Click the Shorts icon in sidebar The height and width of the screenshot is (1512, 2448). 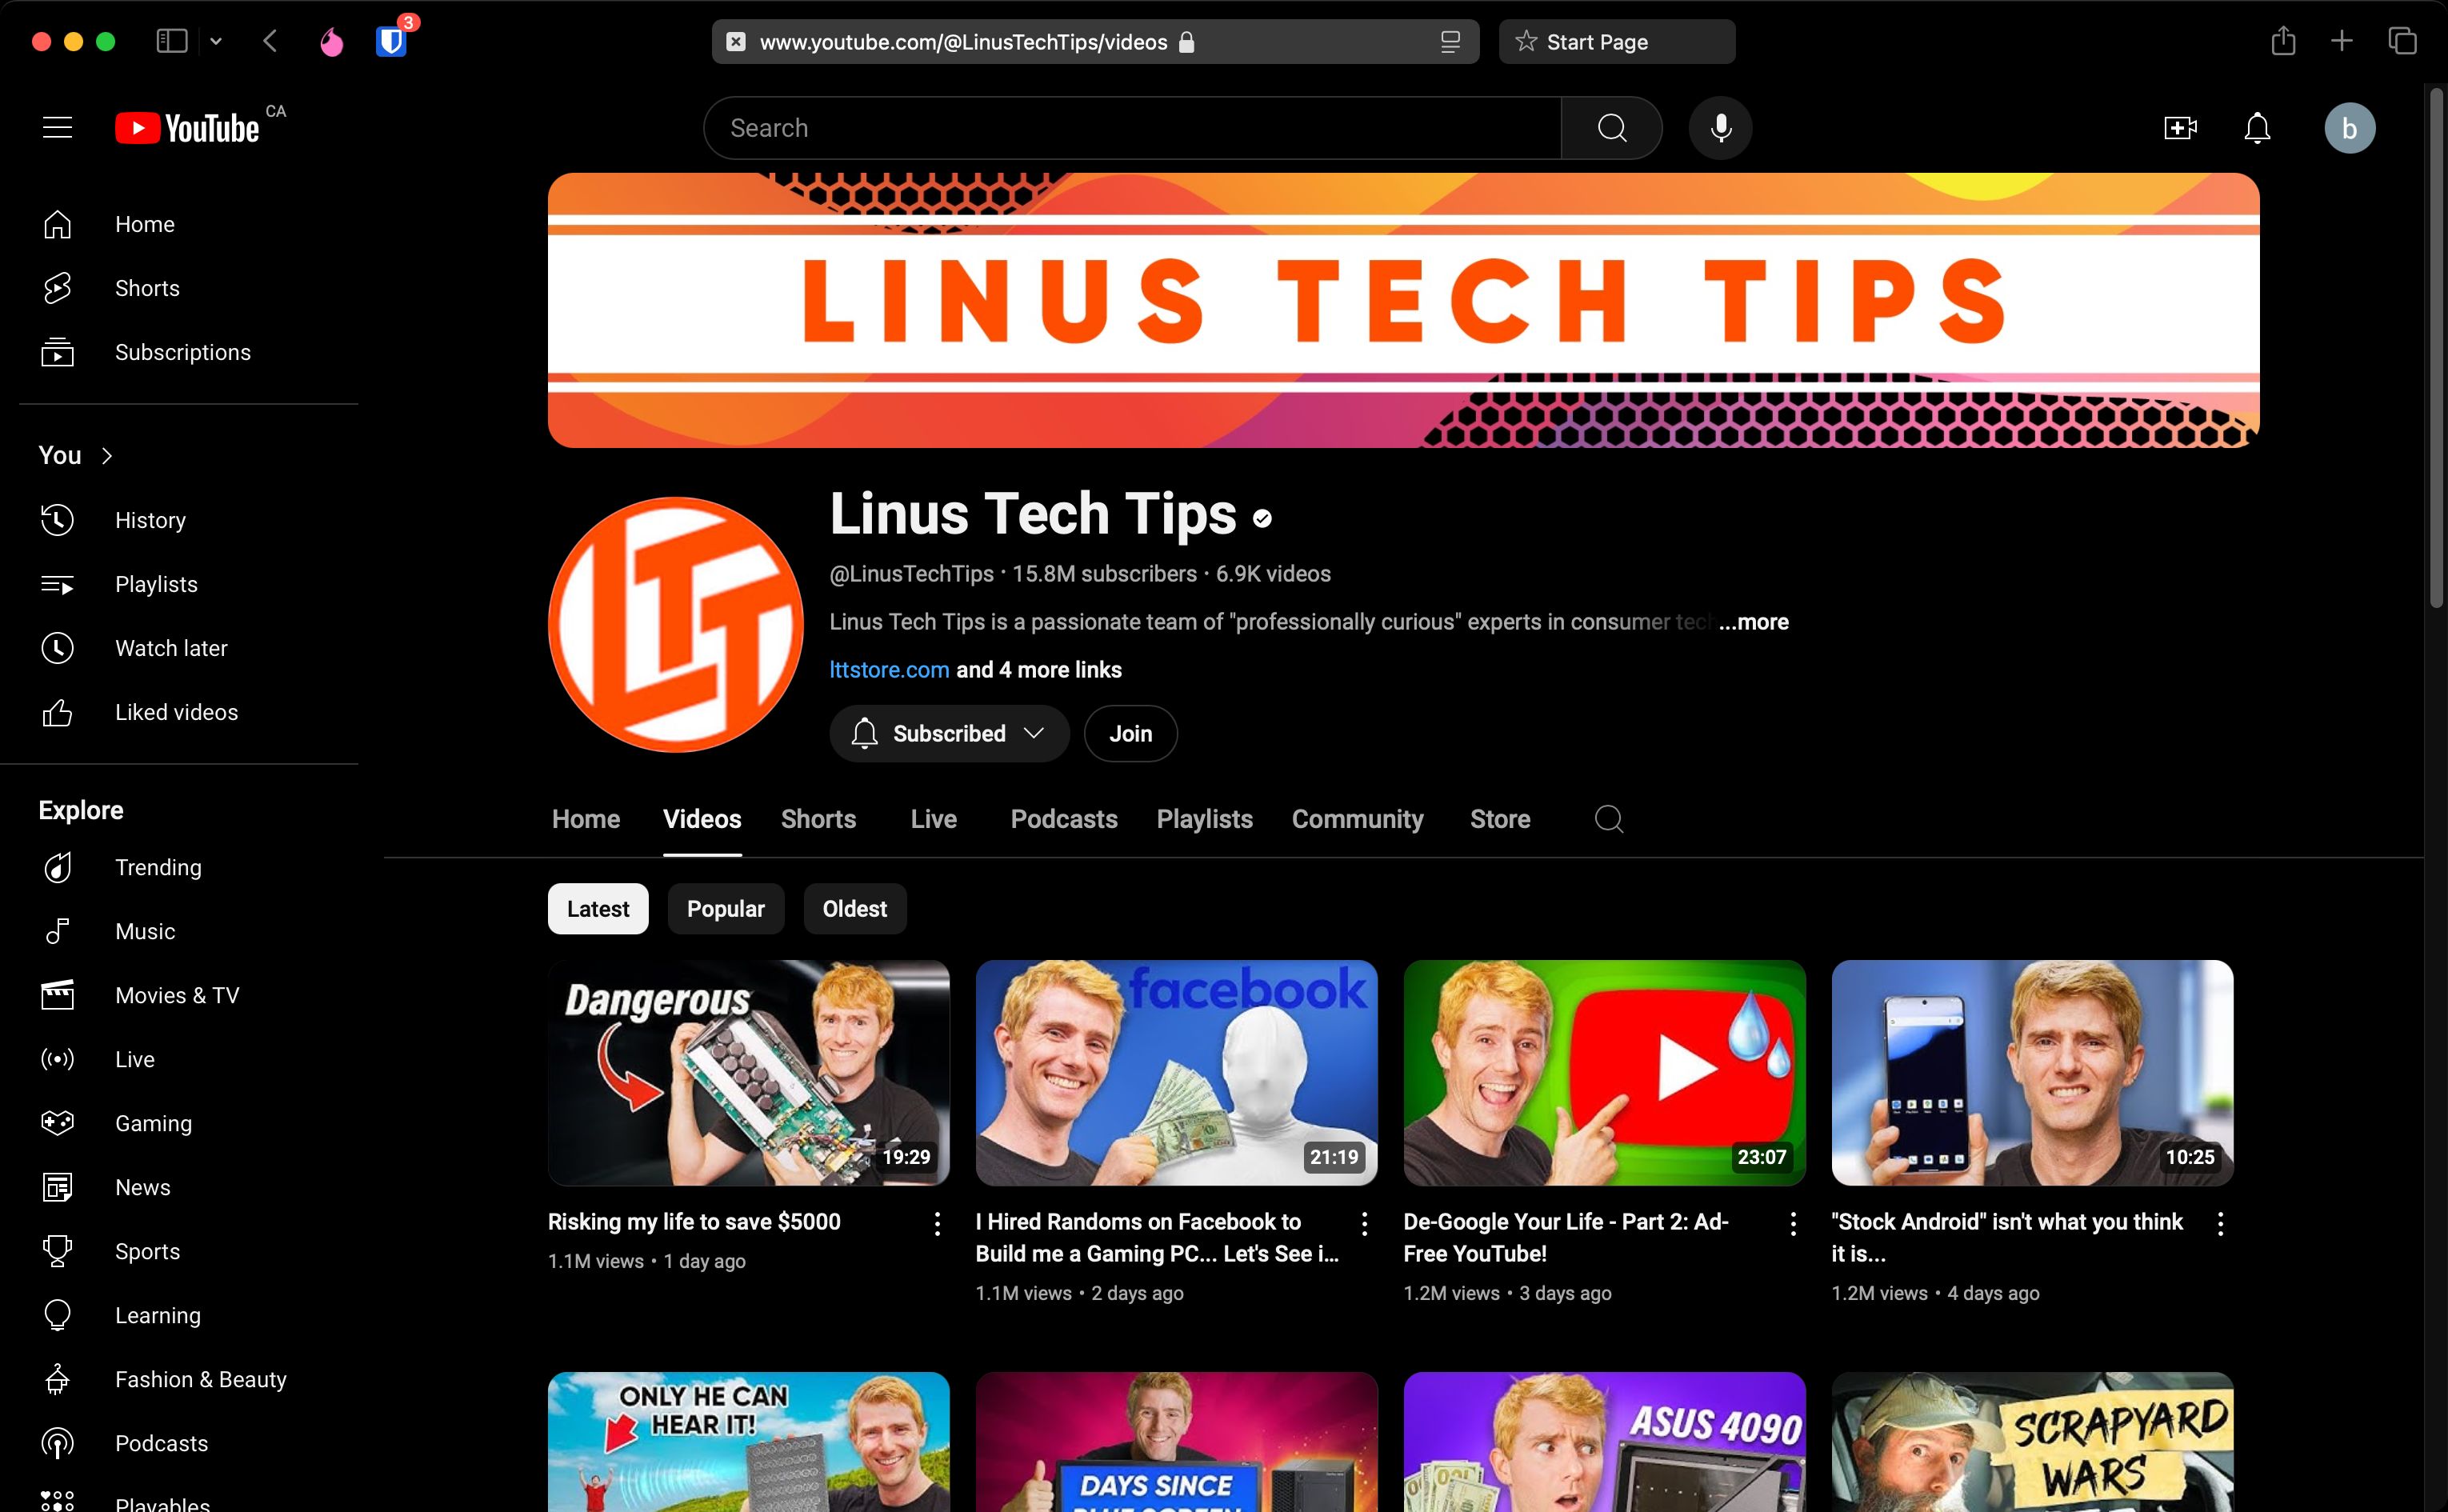click(x=58, y=286)
